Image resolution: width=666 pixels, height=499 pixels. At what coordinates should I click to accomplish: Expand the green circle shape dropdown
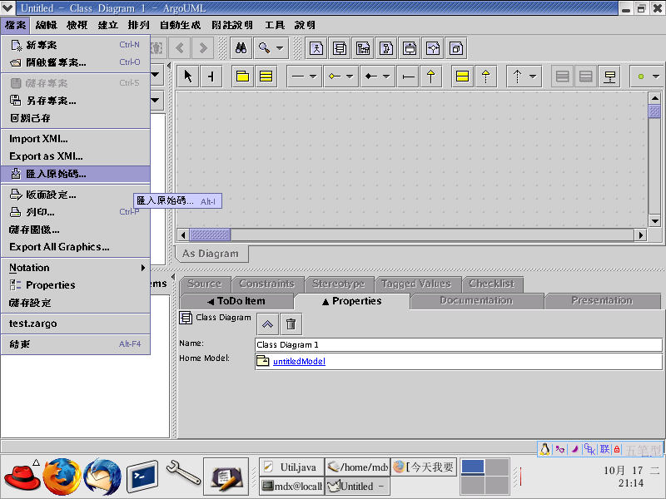(x=656, y=77)
